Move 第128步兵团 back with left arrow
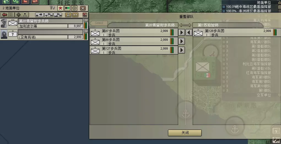The height and width of the screenshot is (144, 281). pyautogui.click(x=189, y=32)
